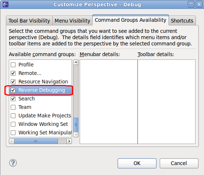Uncheck the Search command group
Viewport: 204px width, 175px height.
point(13,99)
